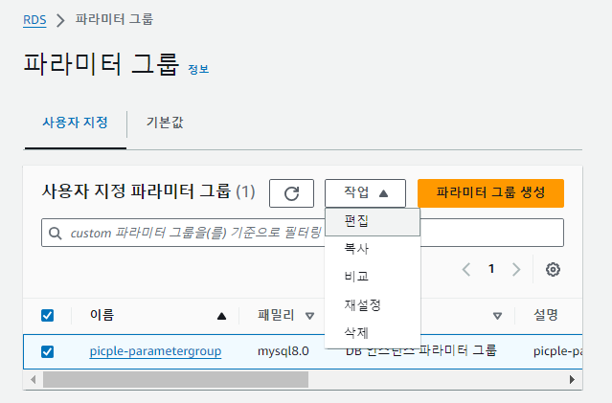
Task: Go to next page arrow
Action: [x=516, y=269]
